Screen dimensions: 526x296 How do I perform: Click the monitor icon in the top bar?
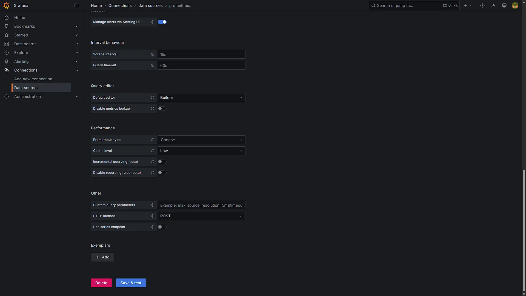504,5
